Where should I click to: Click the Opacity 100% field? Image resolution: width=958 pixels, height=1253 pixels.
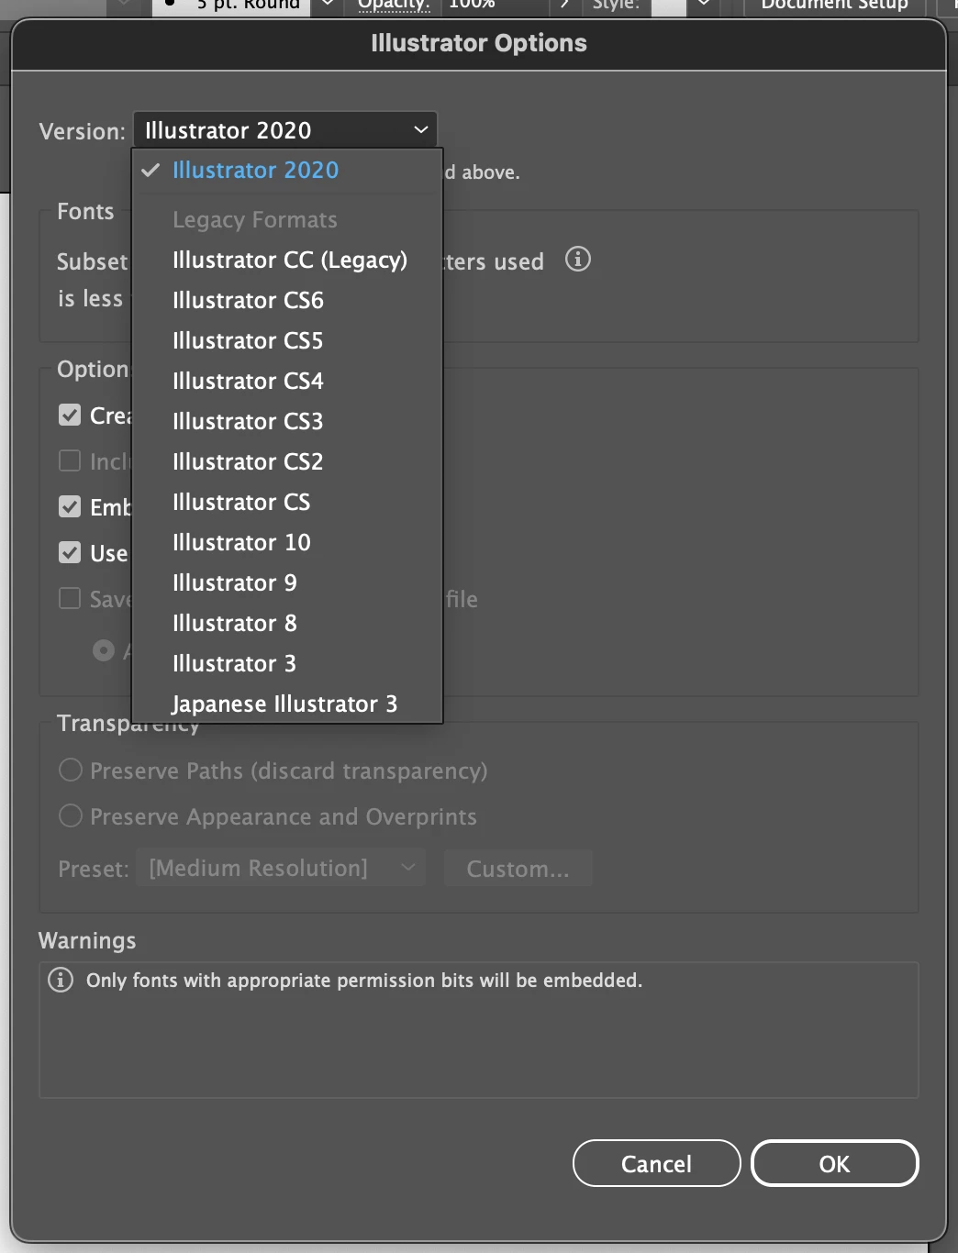click(x=496, y=6)
